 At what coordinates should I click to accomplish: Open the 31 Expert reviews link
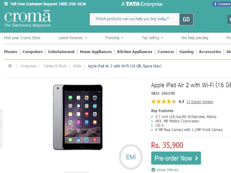pyautogui.click(x=199, y=102)
